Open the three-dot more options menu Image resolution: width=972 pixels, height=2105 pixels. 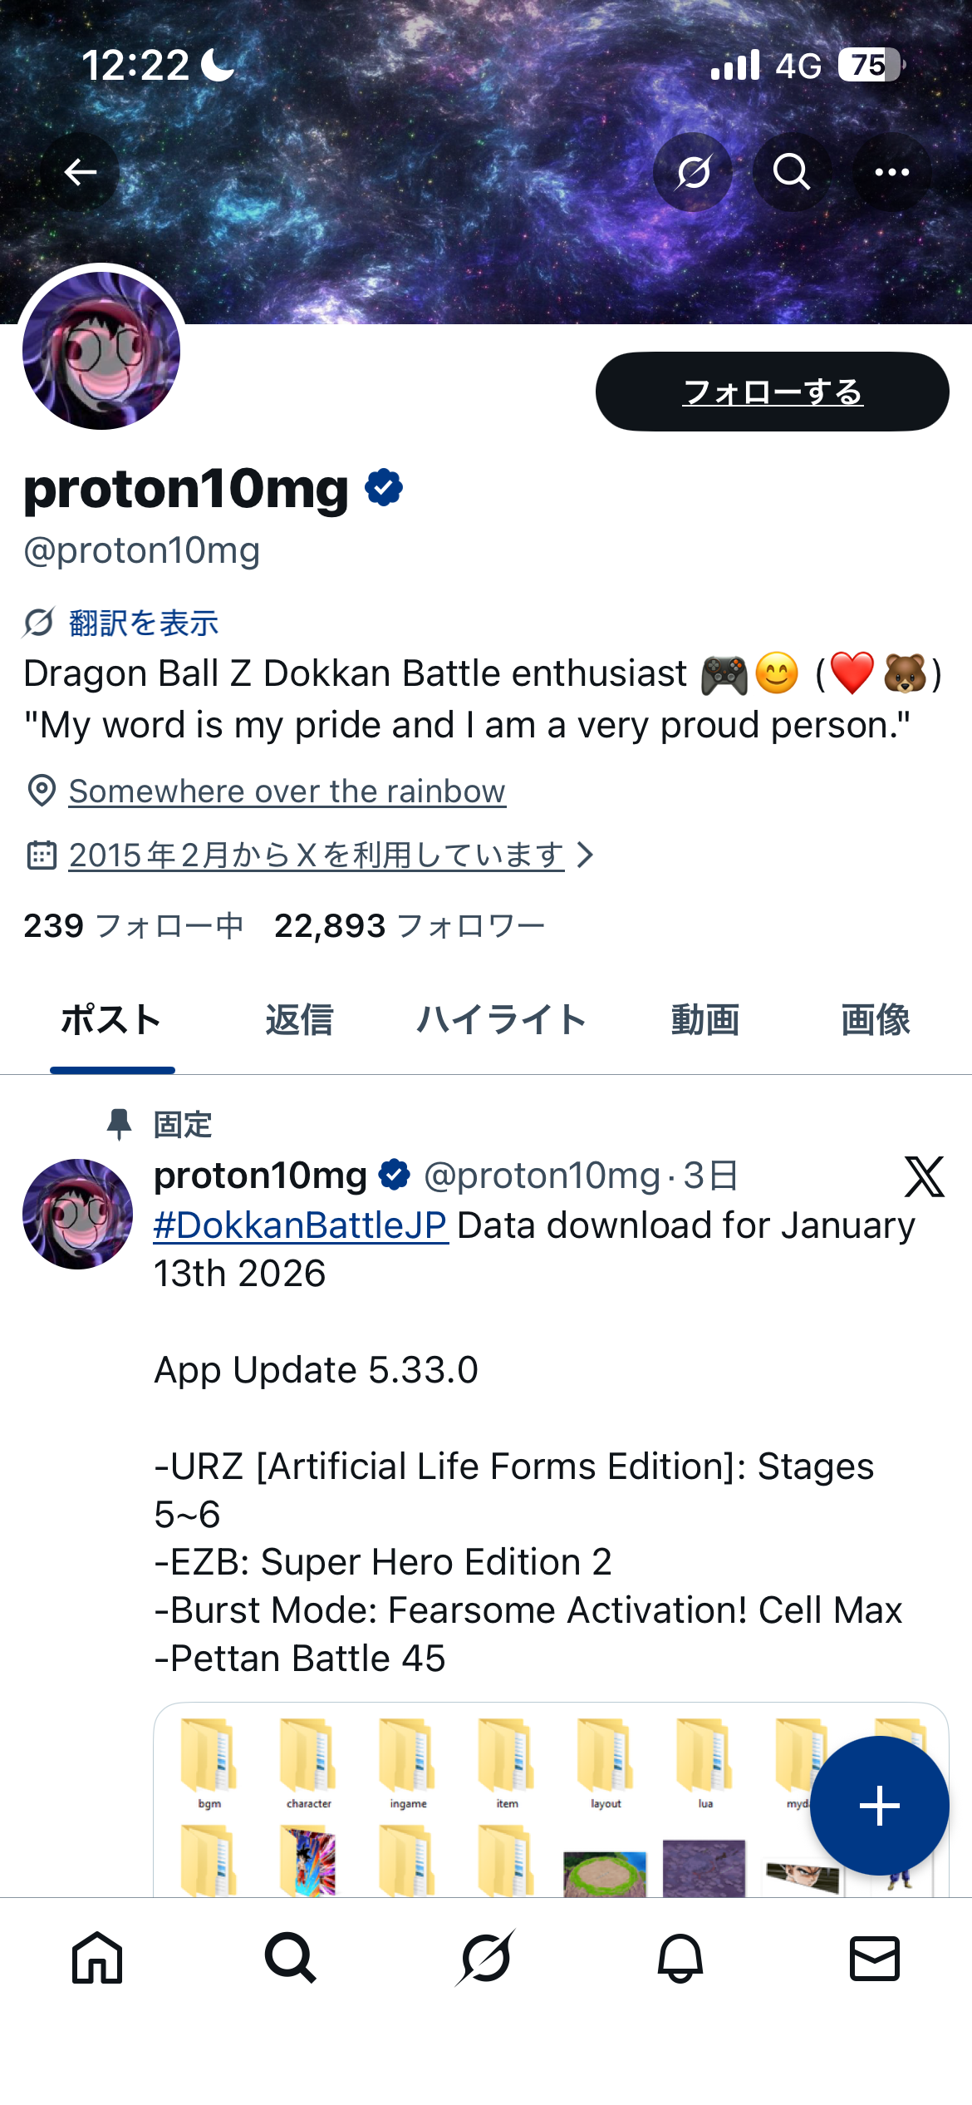point(892,172)
